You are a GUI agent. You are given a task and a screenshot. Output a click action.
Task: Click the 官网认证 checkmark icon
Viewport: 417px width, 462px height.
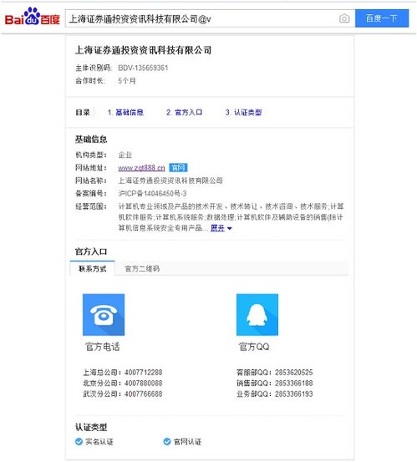(167, 441)
